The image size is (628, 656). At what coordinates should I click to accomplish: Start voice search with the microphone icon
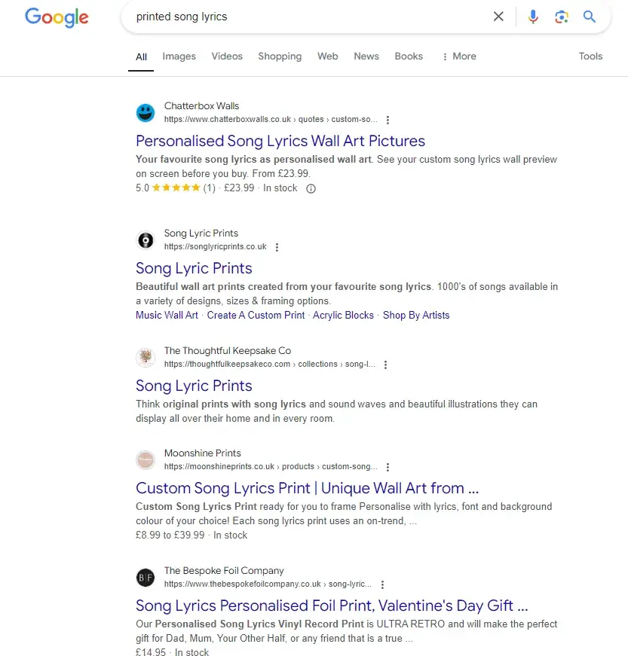click(533, 17)
